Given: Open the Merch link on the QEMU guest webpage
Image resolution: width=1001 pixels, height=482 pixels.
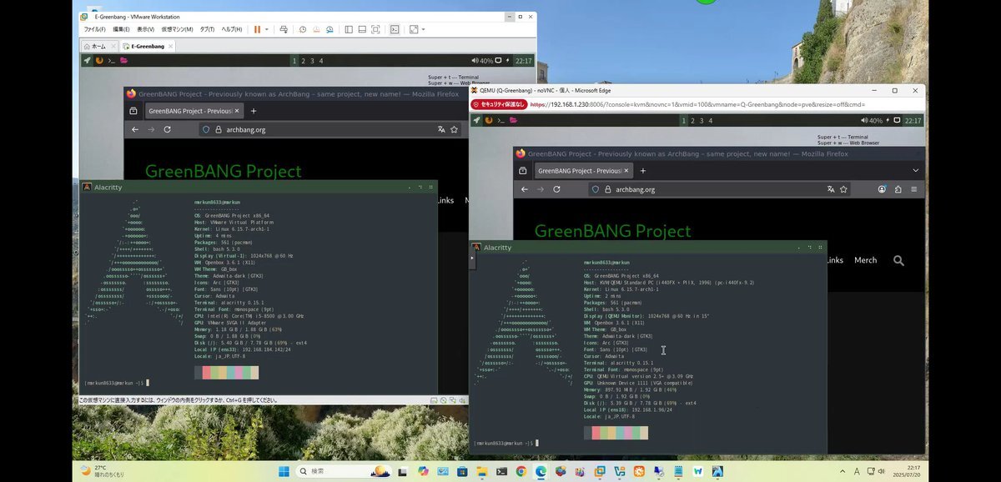Looking at the screenshot, I should (865, 260).
